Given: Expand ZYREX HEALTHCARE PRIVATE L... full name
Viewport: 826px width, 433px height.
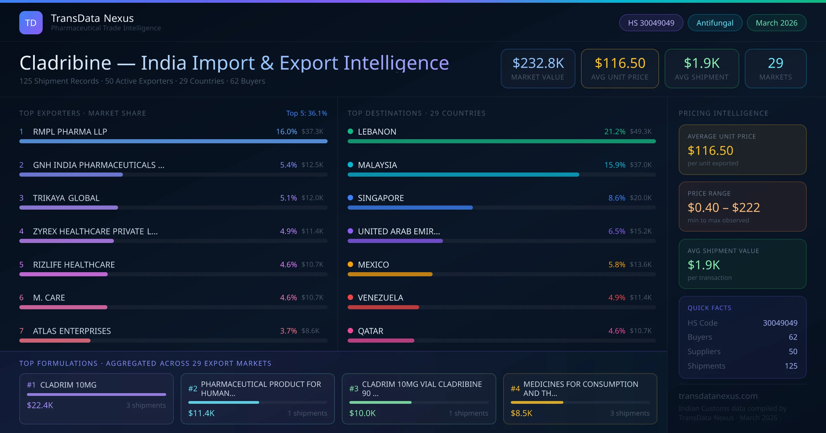Looking at the screenshot, I should (x=95, y=231).
